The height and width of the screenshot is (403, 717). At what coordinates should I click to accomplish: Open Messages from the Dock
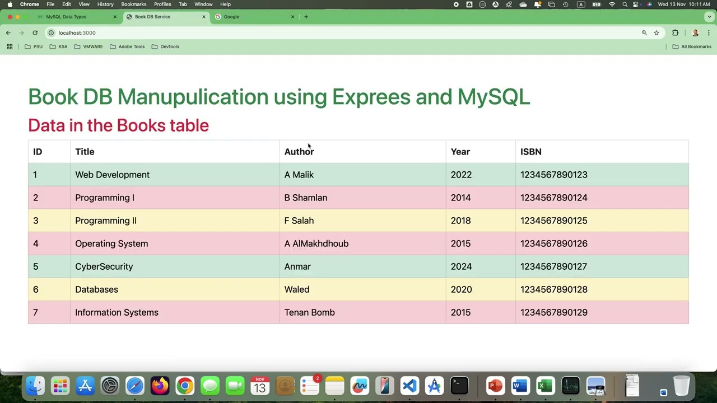(x=210, y=386)
